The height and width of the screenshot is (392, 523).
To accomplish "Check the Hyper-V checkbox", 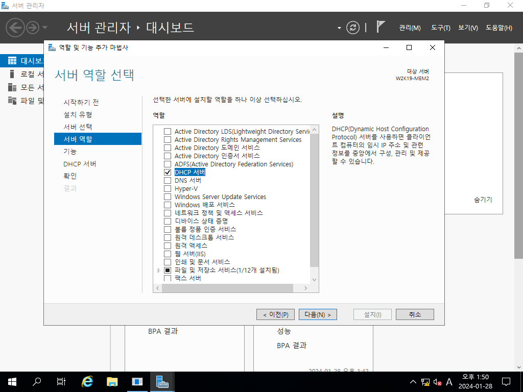I will 168,189.
